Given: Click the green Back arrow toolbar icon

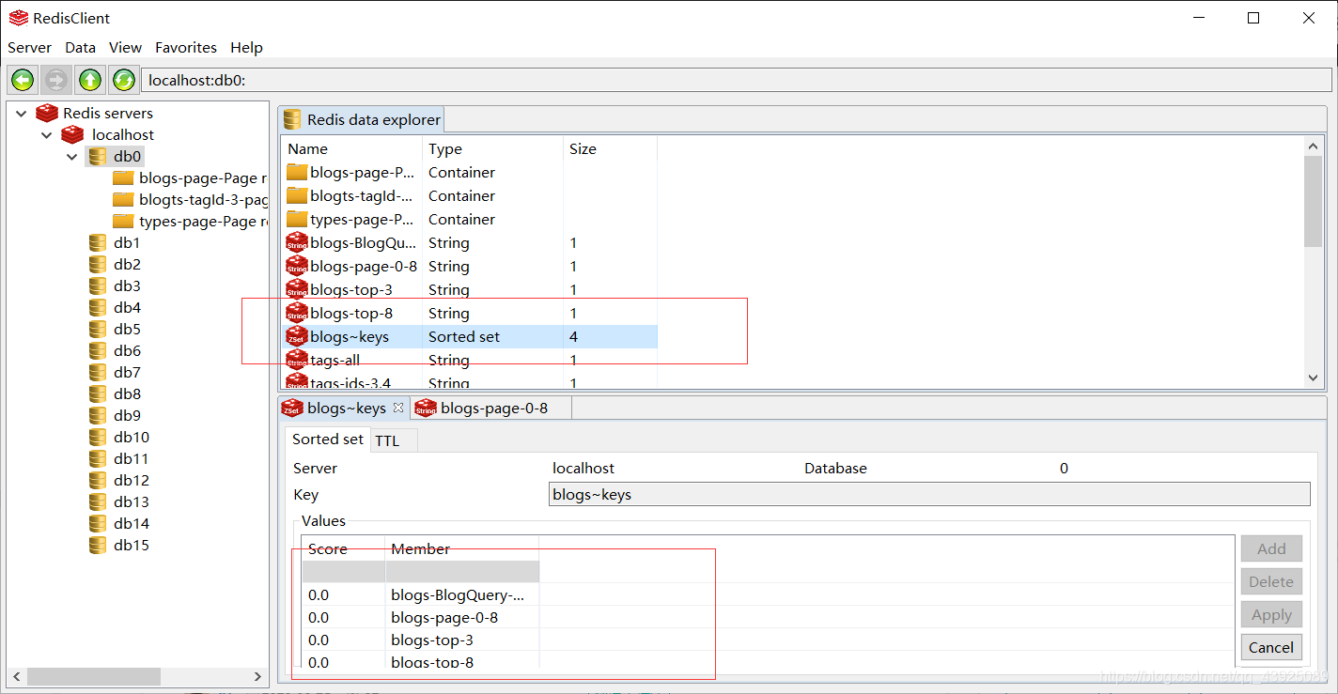Looking at the screenshot, I should 23,81.
